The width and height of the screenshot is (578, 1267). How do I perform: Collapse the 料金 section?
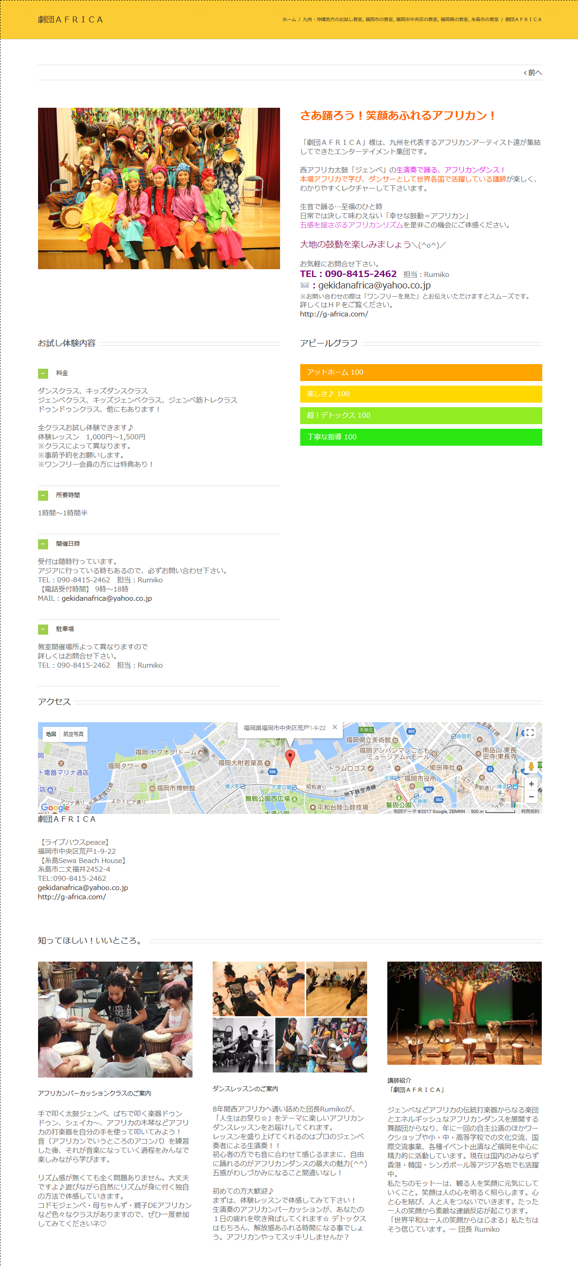point(43,373)
